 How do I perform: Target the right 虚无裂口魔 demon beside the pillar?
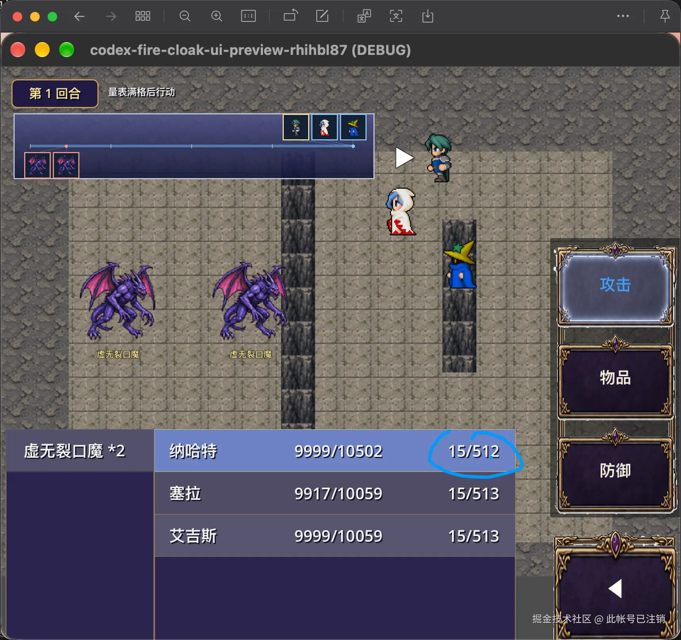click(x=250, y=301)
